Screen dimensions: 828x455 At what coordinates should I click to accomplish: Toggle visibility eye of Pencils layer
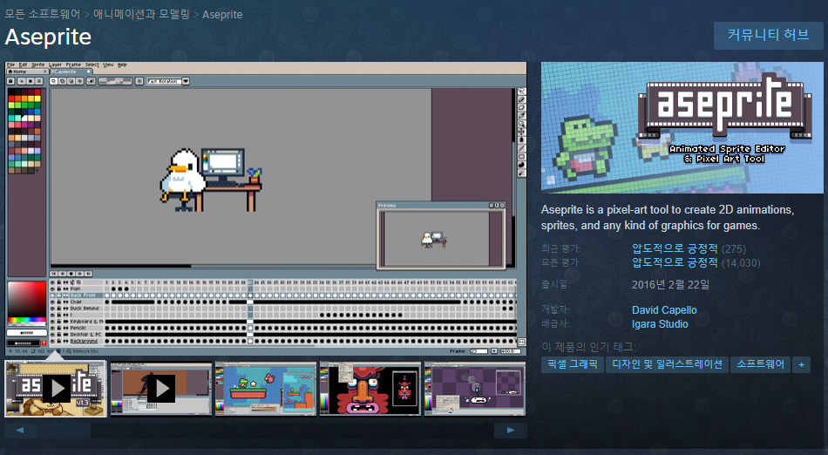(52, 328)
